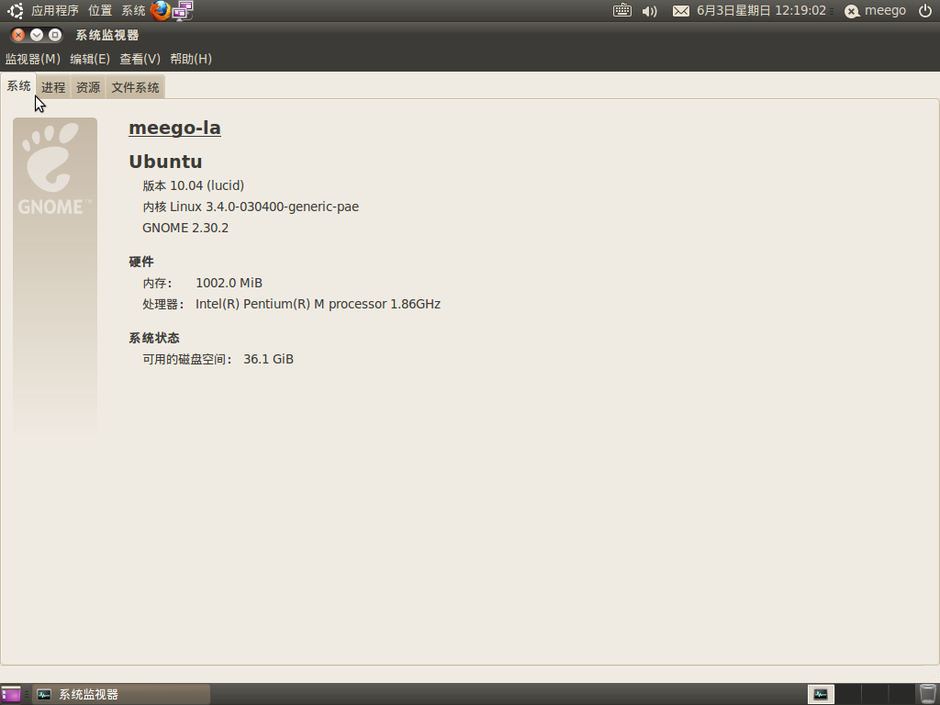Click the 可用的磁盘空间: label
This screenshot has width=940, height=705.
pos(187,359)
